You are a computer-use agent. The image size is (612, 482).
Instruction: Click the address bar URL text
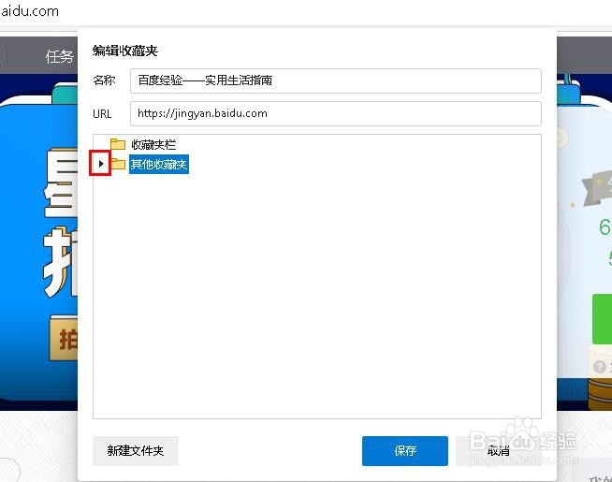(30, 11)
